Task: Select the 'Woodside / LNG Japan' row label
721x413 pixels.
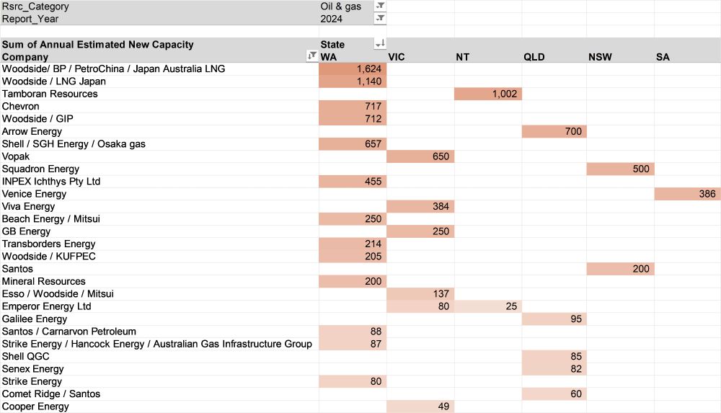Action: click(x=159, y=81)
